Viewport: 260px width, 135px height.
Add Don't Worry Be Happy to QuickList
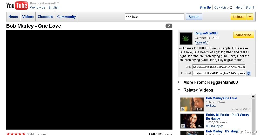183,126
